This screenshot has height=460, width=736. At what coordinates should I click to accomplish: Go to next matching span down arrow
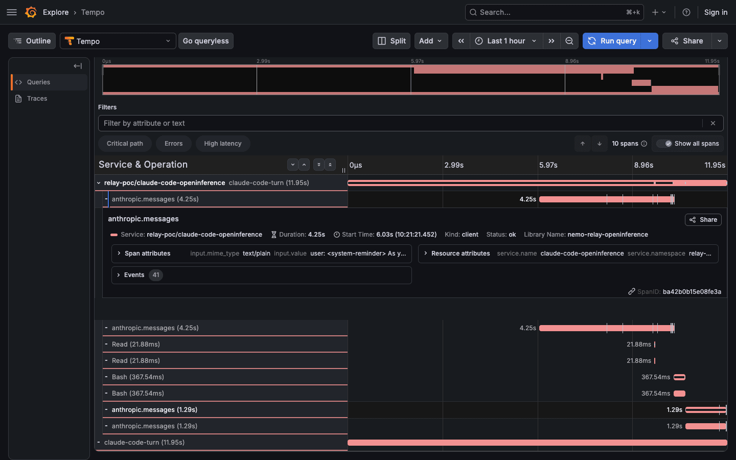coord(600,144)
